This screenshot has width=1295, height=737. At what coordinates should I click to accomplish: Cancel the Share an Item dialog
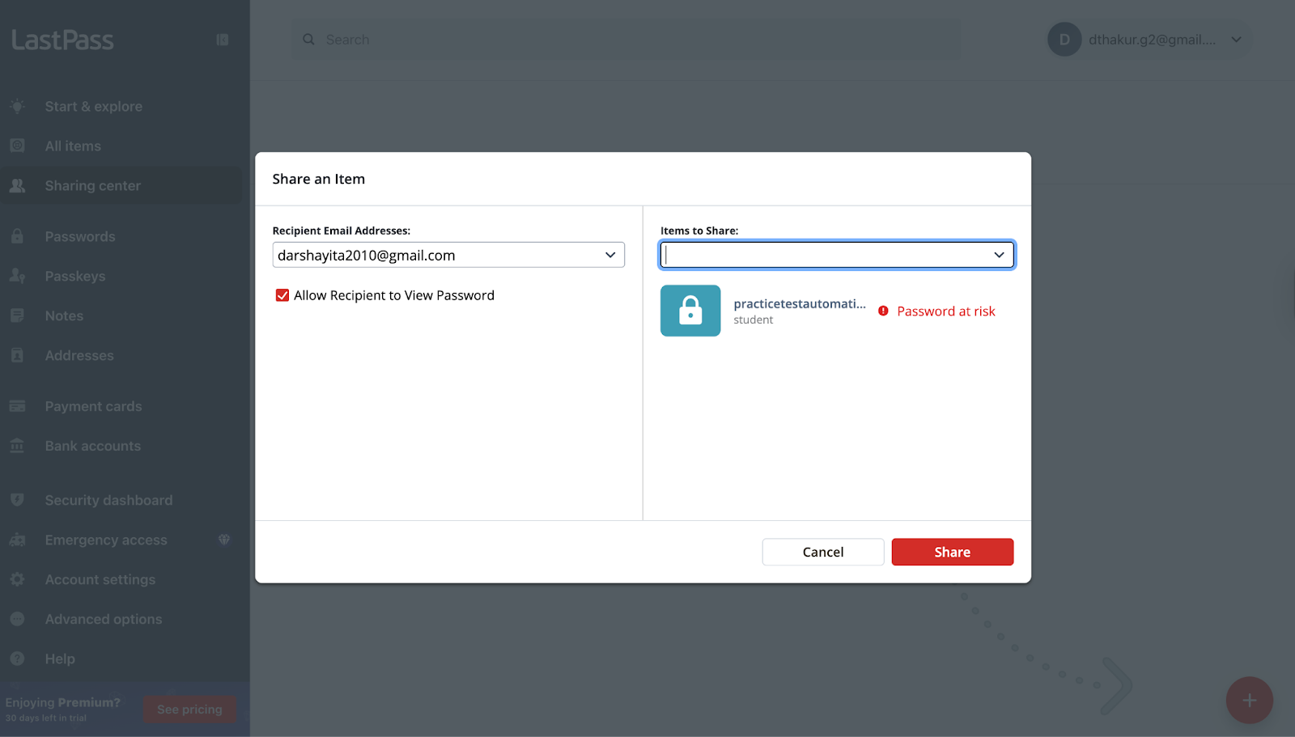pyautogui.click(x=822, y=552)
